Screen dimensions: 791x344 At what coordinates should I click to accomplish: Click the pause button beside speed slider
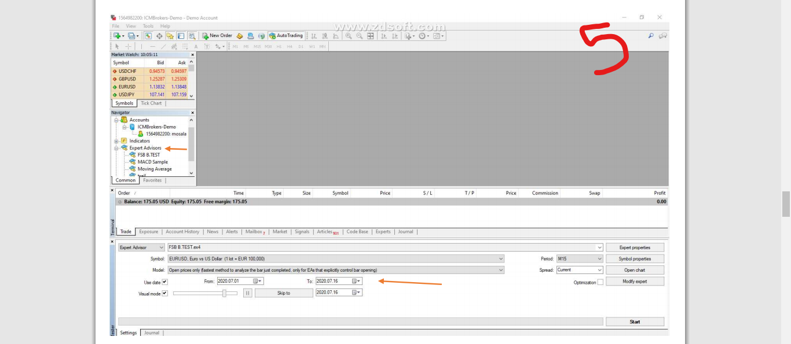tap(247, 293)
